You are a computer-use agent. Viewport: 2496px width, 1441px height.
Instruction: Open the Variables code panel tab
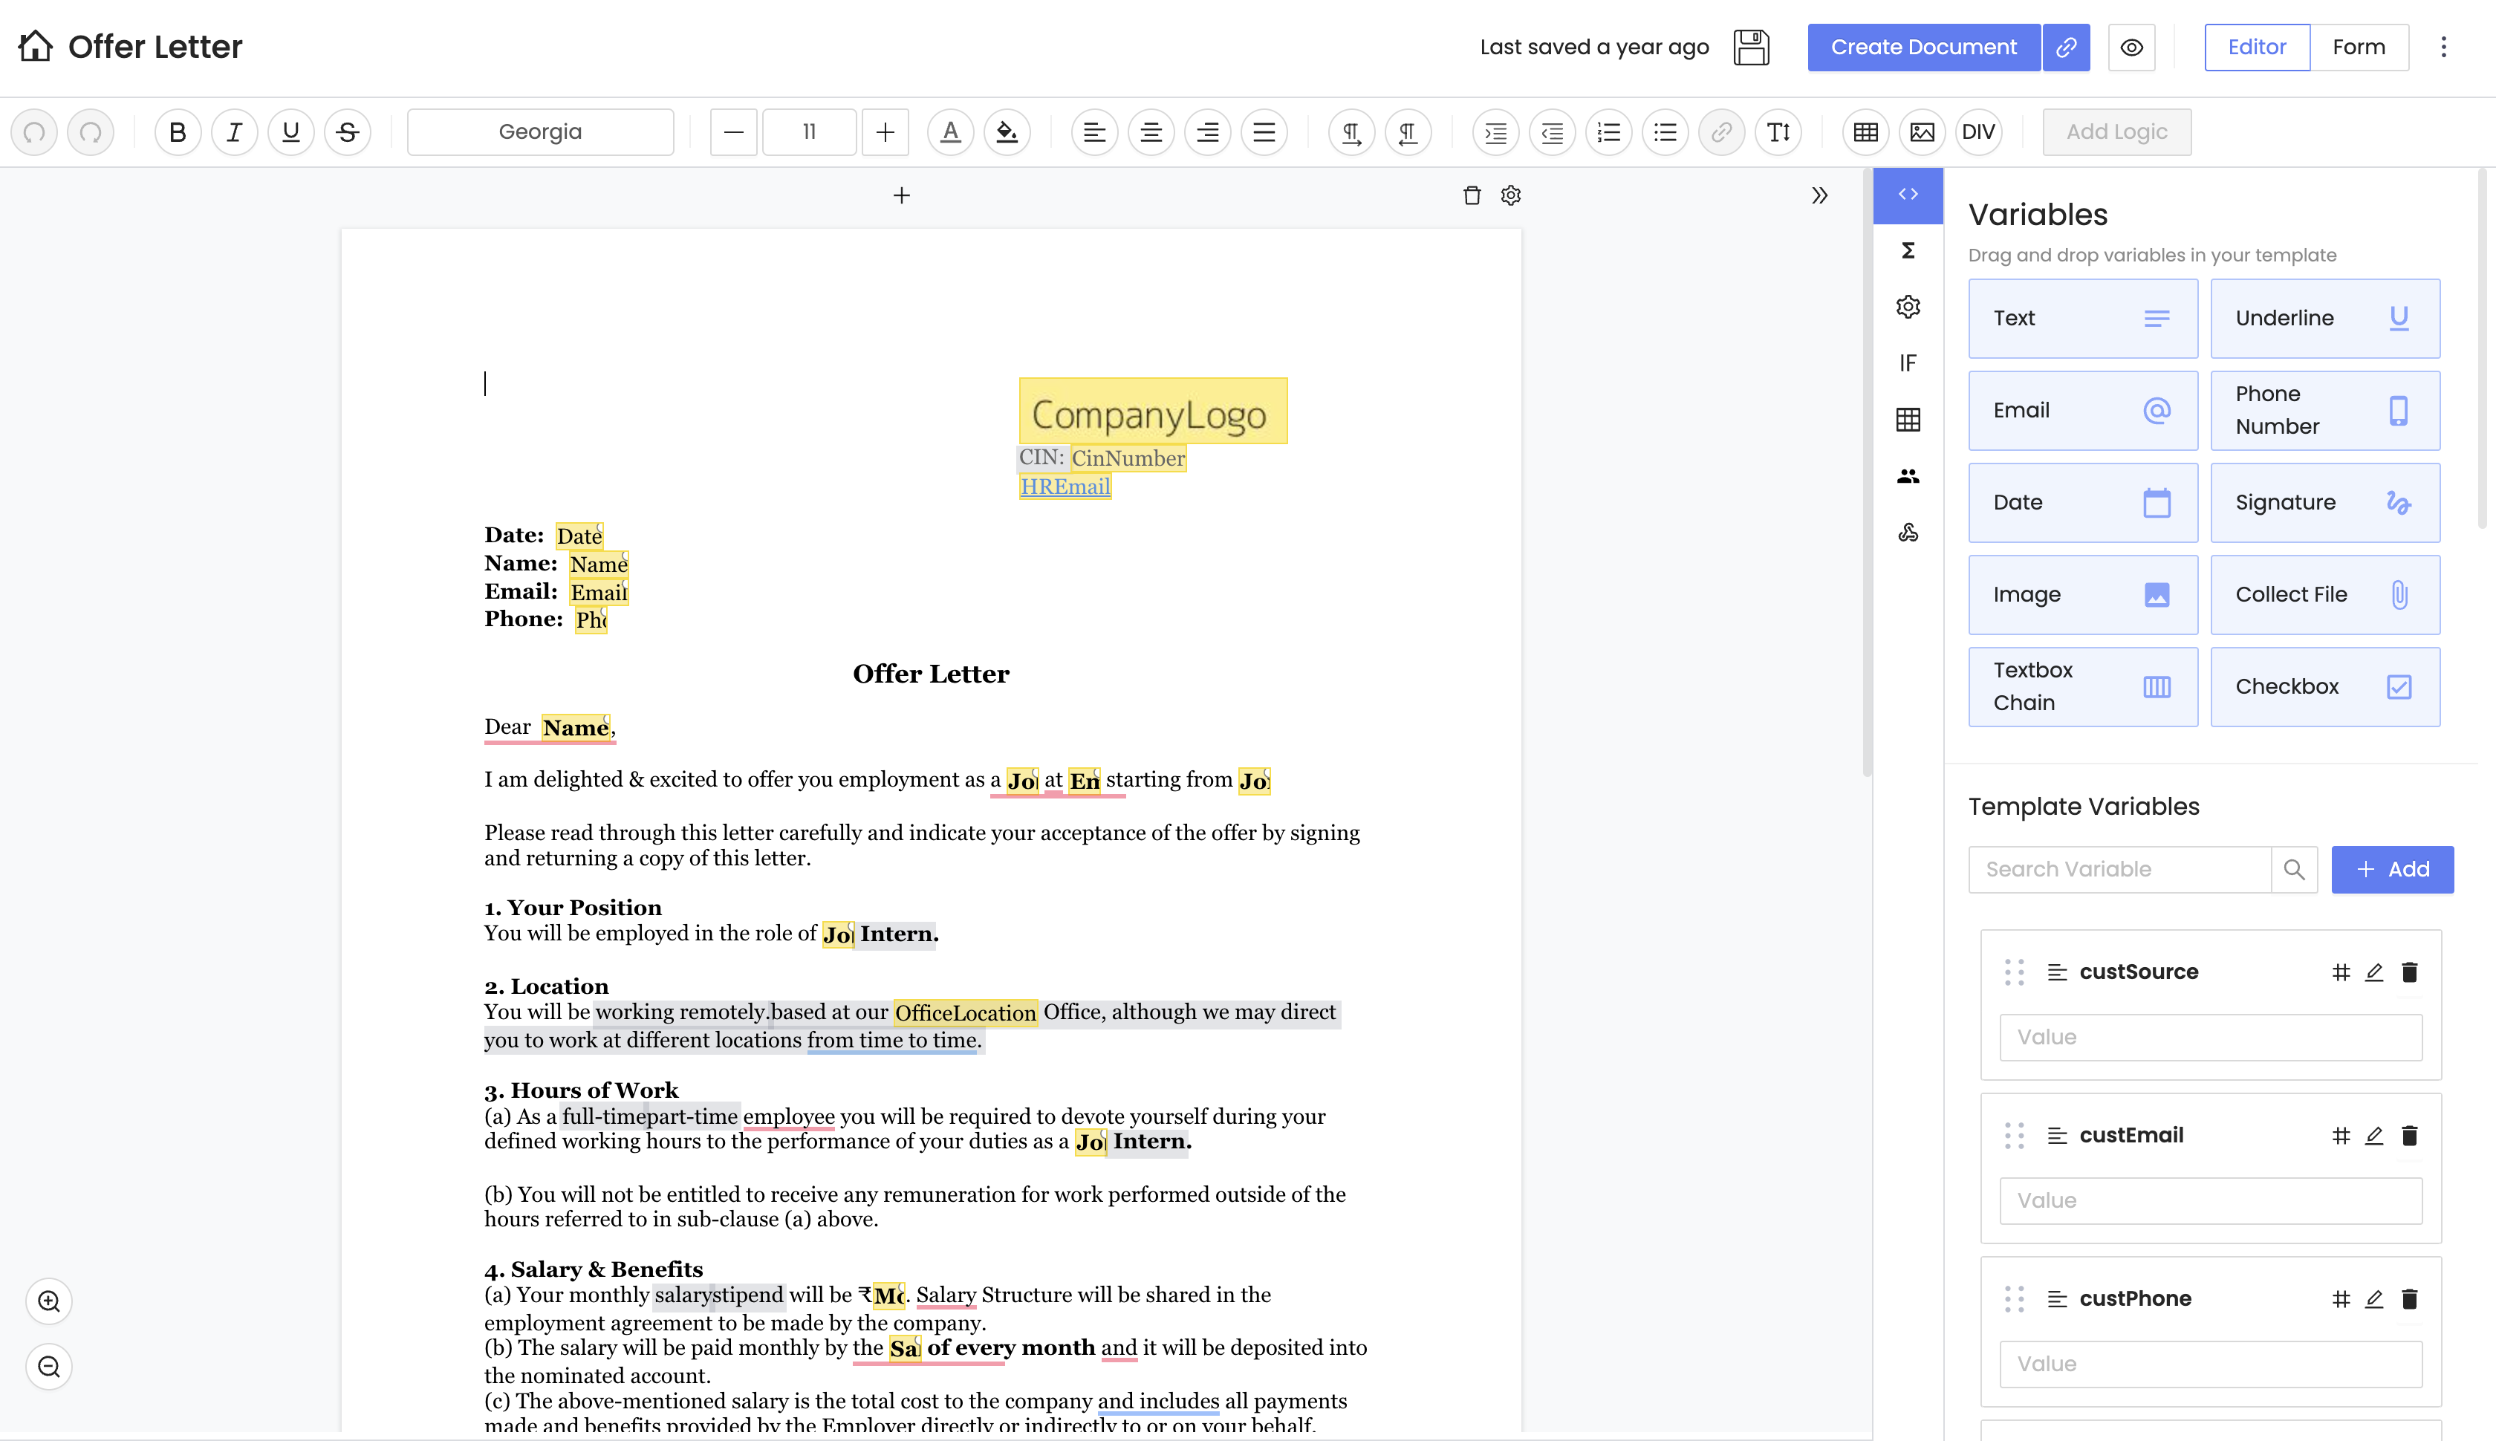(x=1908, y=194)
